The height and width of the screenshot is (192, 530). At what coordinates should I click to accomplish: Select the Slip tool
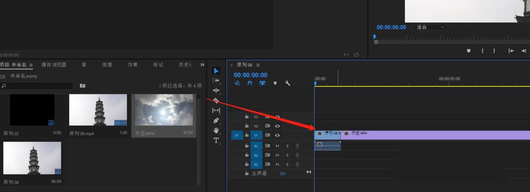coord(216,111)
